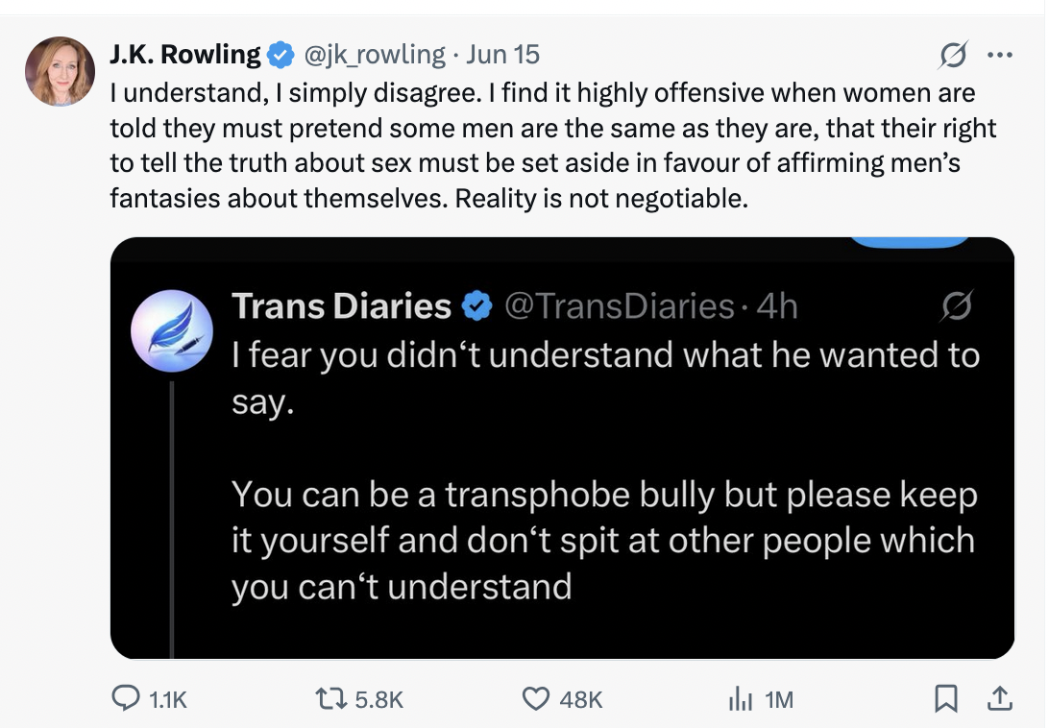The image size is (1049, 728).
Task: Expand the three-dot more options menu
Action: (x=1000, y=55)
